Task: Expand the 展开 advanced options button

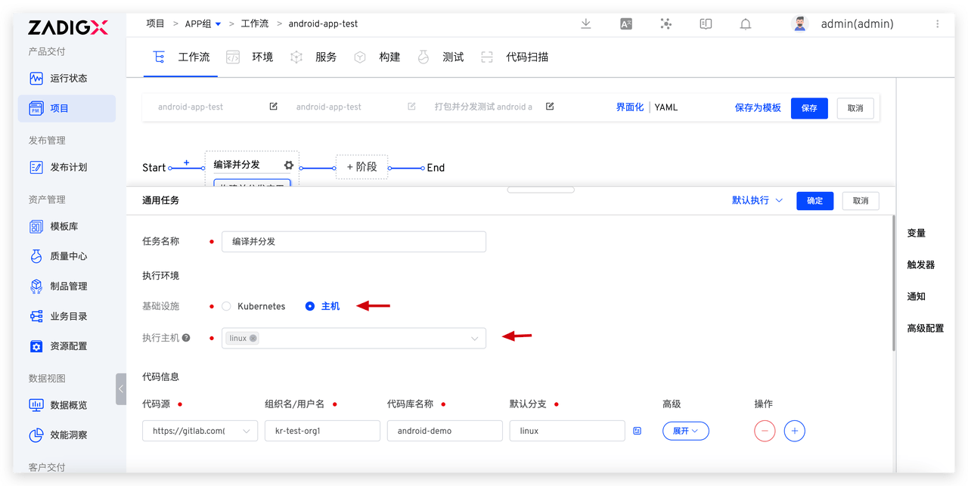Action: coord(685,431)
